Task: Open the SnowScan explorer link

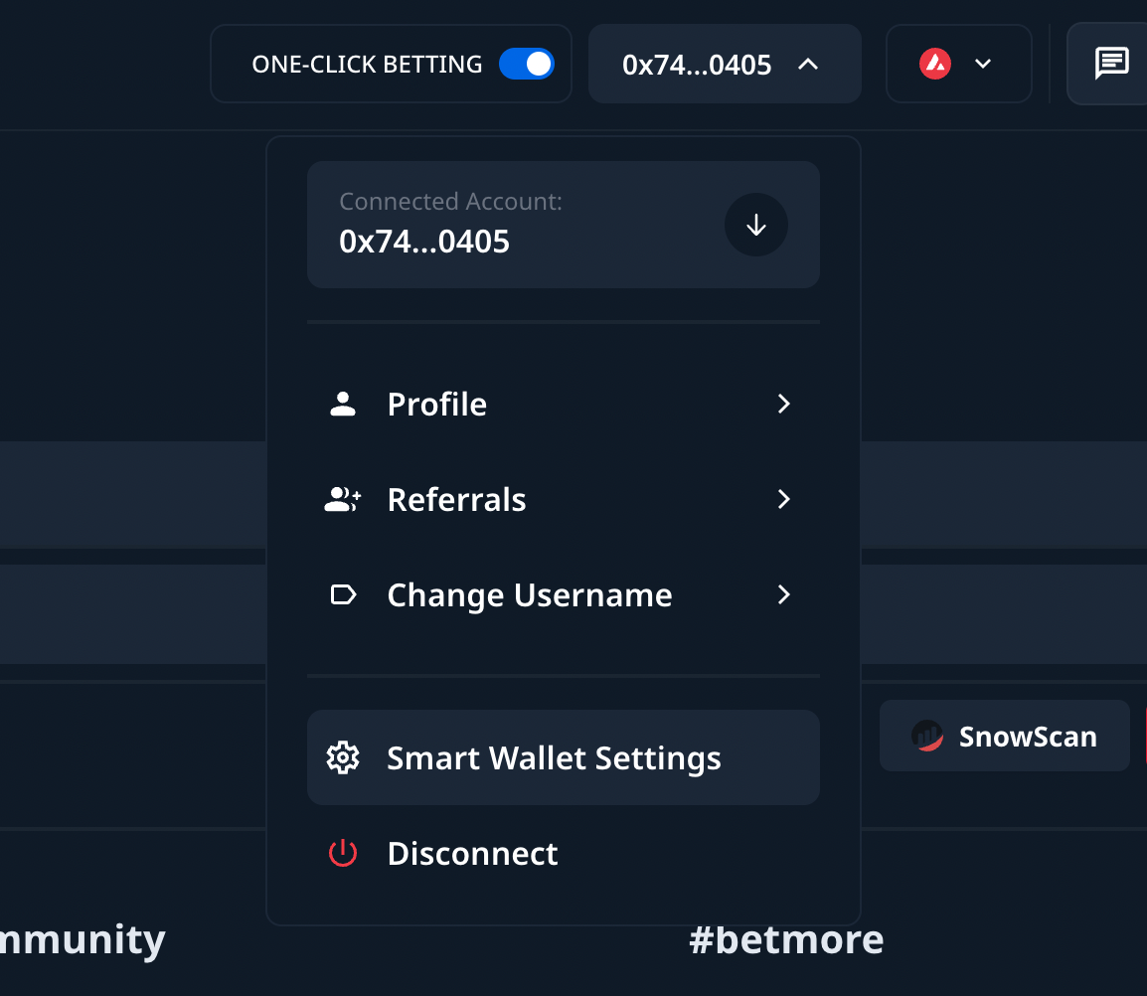Action: point(1005,737)
